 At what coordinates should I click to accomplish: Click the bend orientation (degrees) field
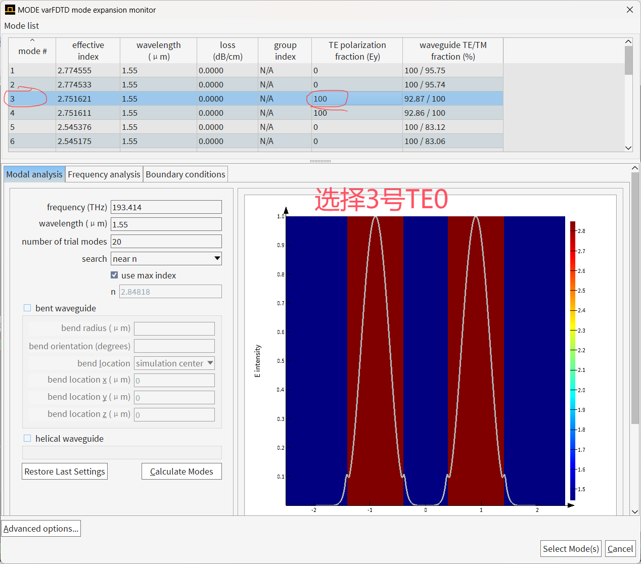(x=174, y=346)
